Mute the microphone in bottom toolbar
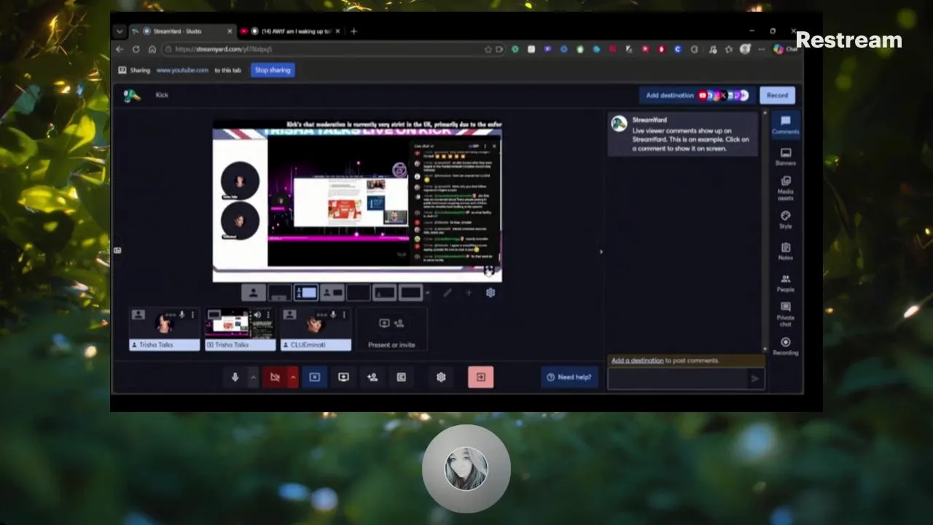The width and height of the screenshot is (933, 525). click(235, 377)
